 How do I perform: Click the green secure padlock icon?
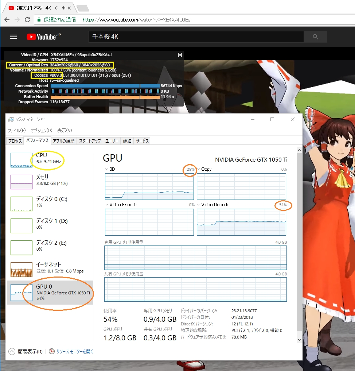click(x=39, y=20)
